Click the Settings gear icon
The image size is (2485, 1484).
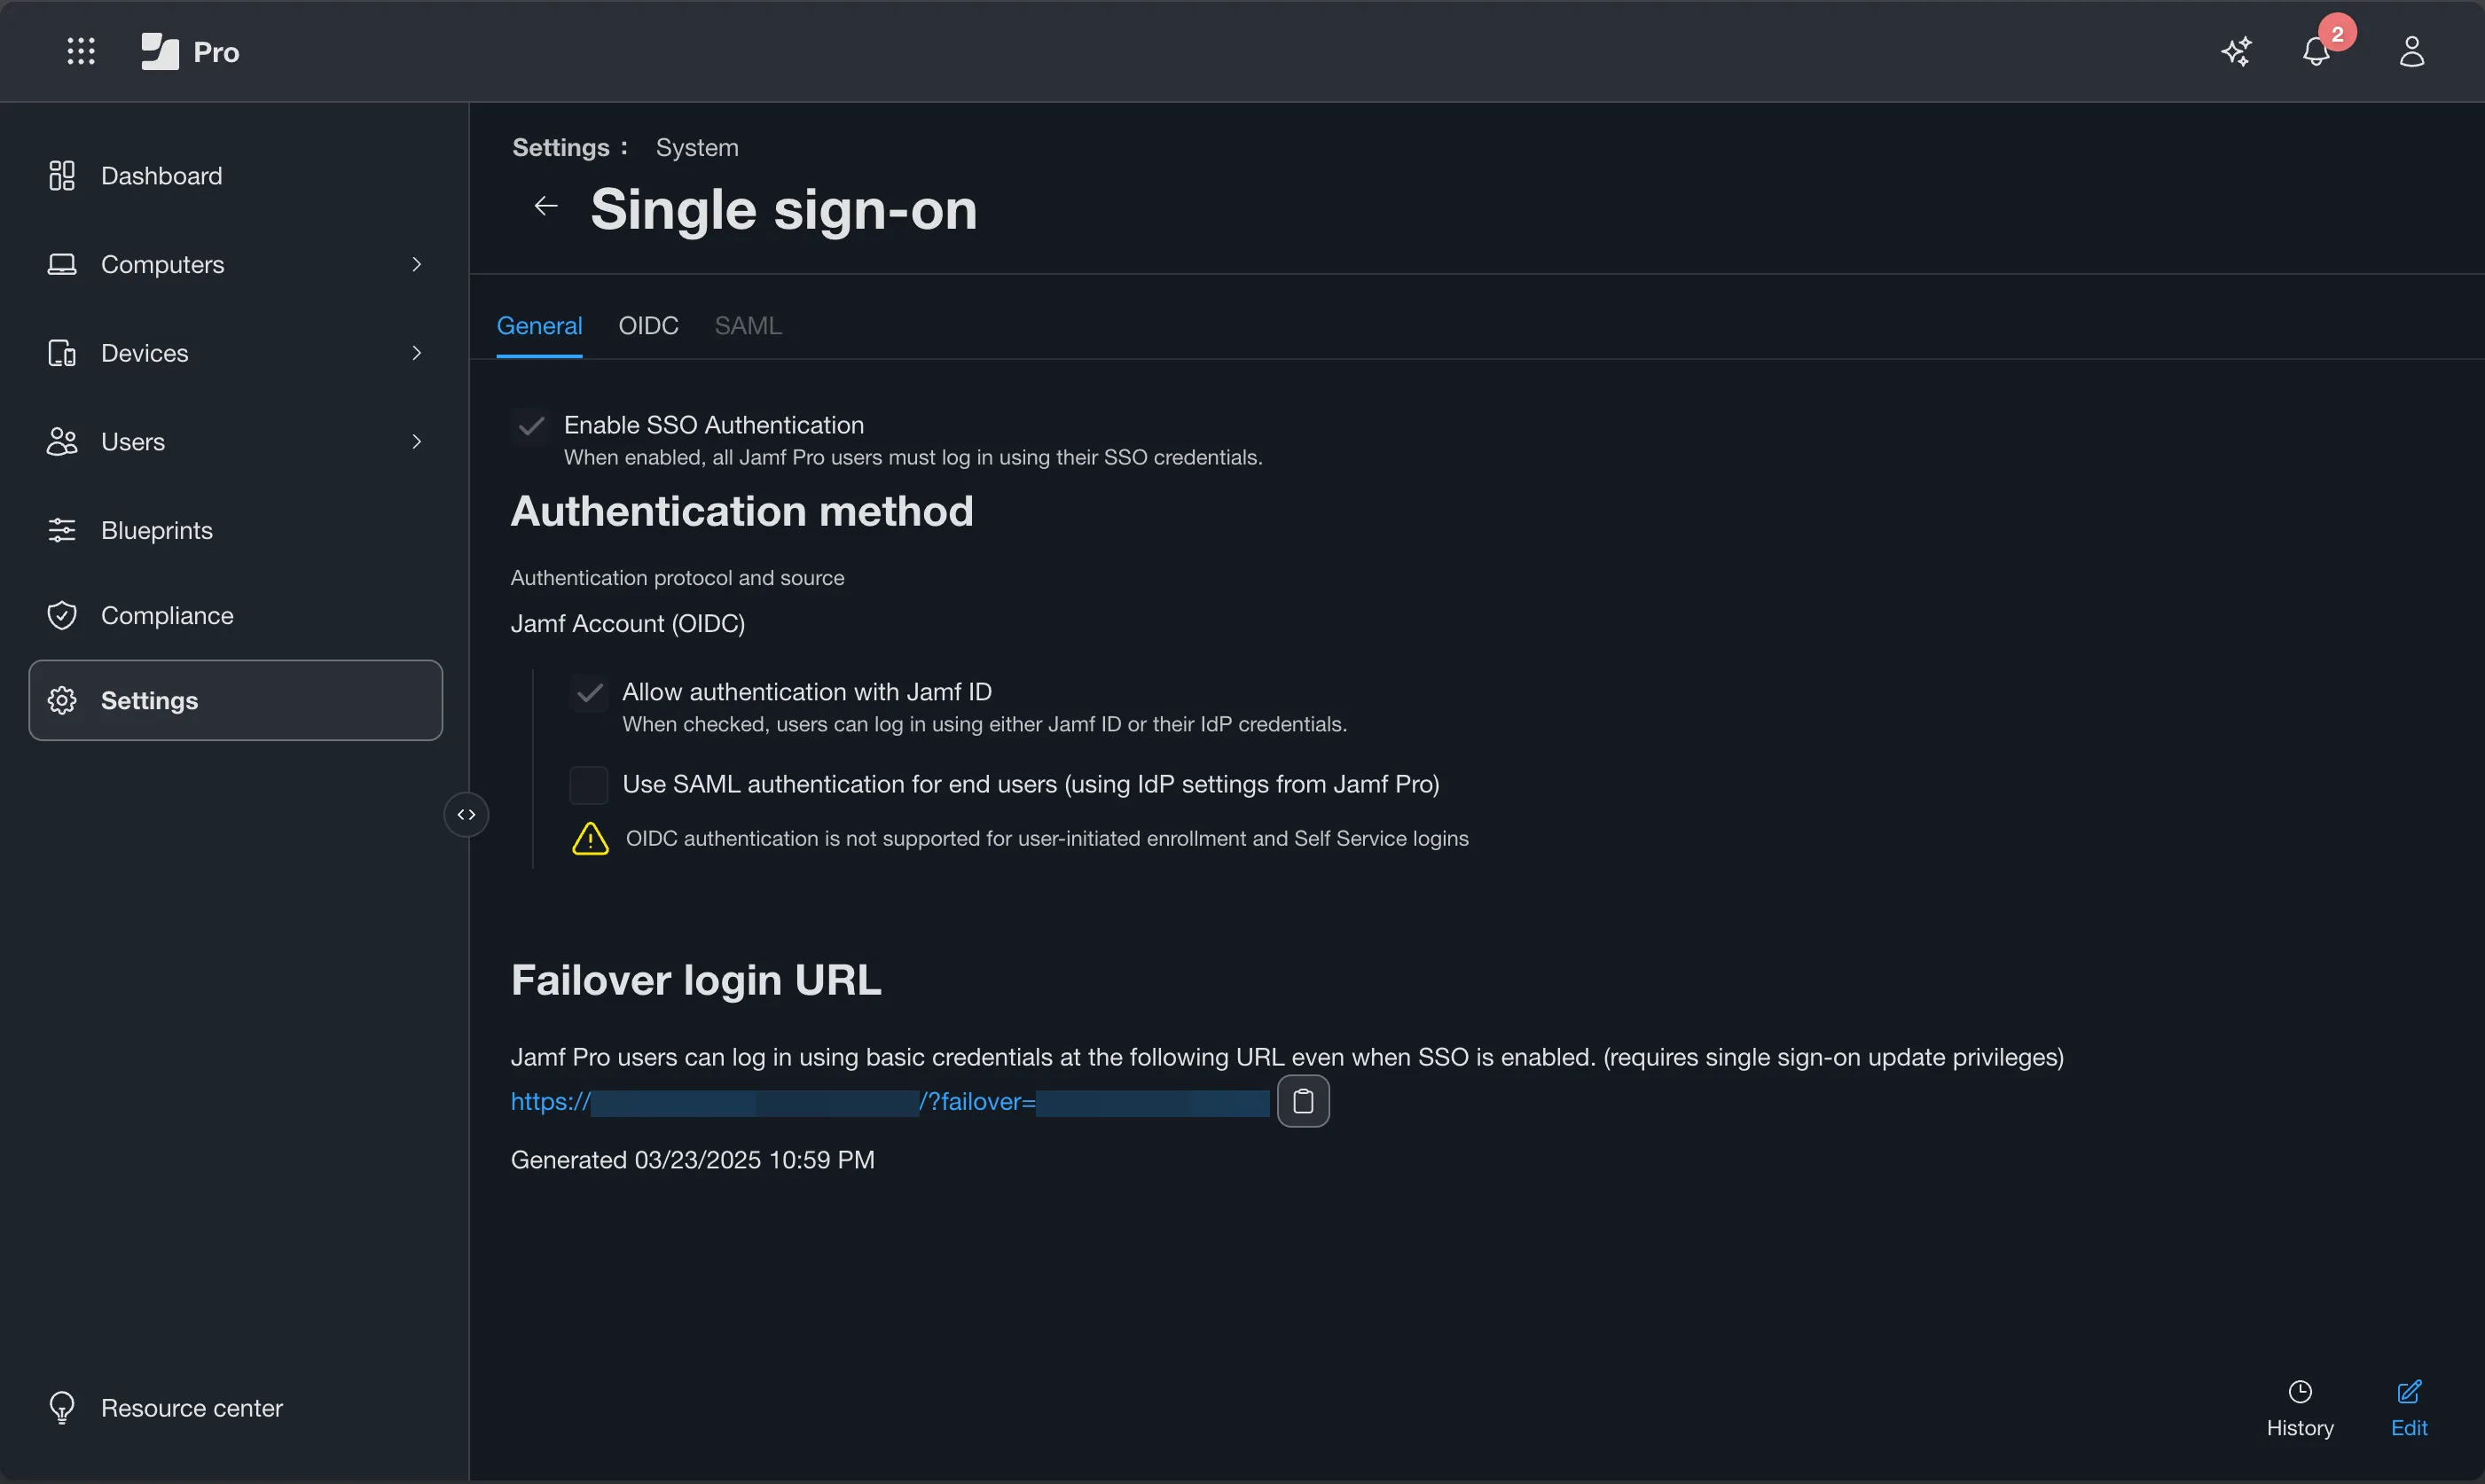coord(62,700)
